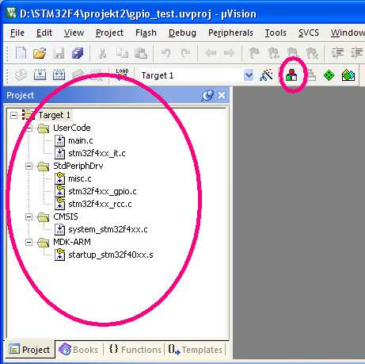Select misc.c in the project tree

click(80, 178)
